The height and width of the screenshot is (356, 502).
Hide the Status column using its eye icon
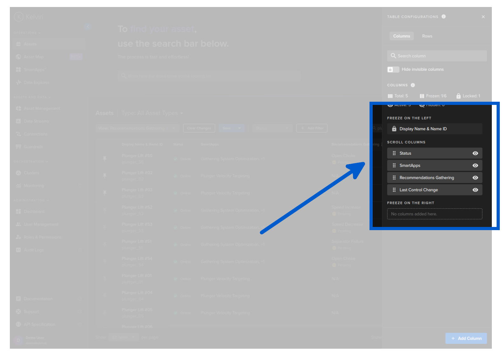pyautogui.click(x=475, y=153)
